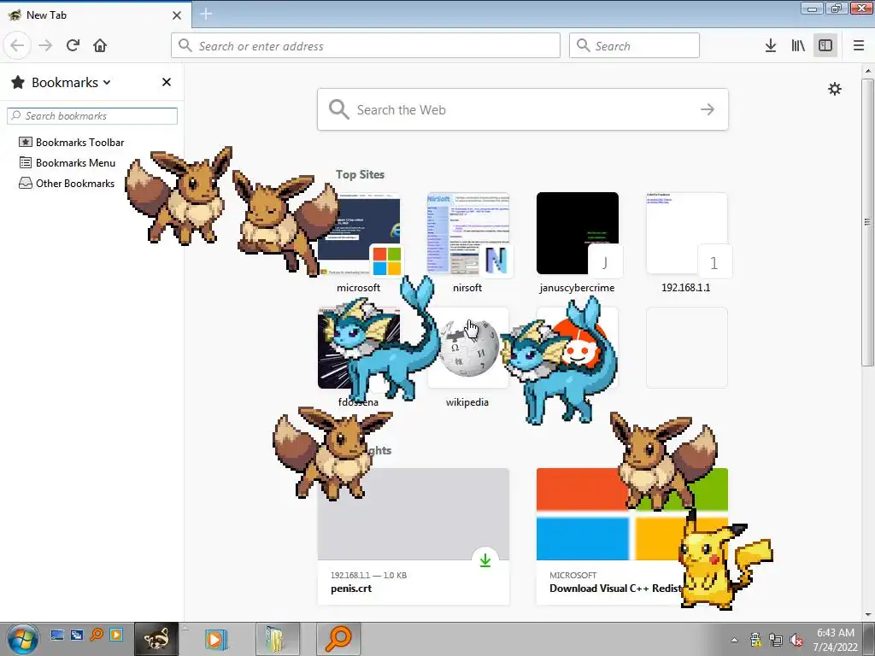
Task: Click the network tray icon
Action: (x=776, y=640)
